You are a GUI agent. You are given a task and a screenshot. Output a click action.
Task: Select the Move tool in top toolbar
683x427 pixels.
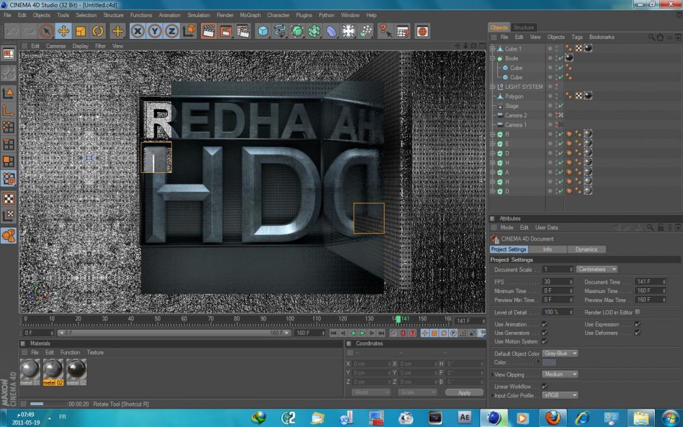[x=63, y=31]
